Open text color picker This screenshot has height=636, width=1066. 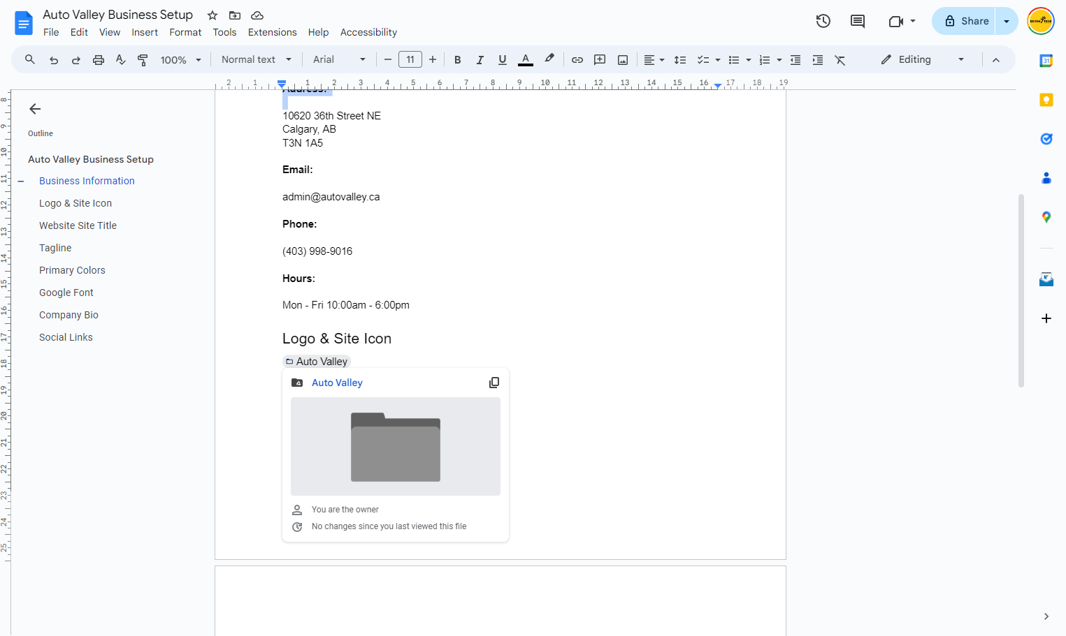click(526, 60)
